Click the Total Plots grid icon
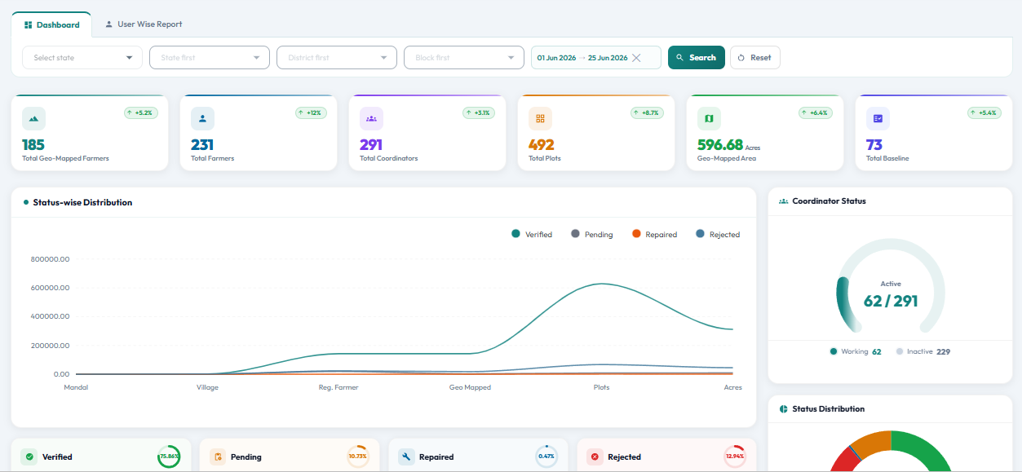This screenshot has width=1022, height=472. pos(540,118)
